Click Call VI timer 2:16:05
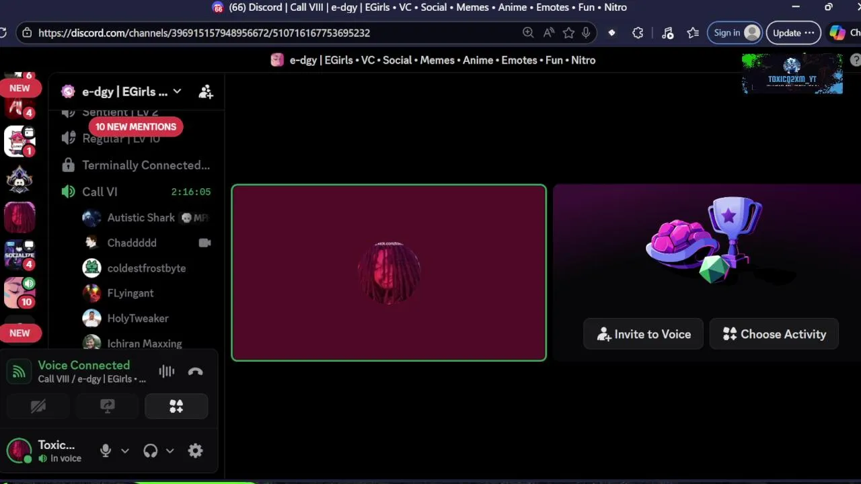Image resolution: width=861 pixels, height=484 pixels. point(190,192)
